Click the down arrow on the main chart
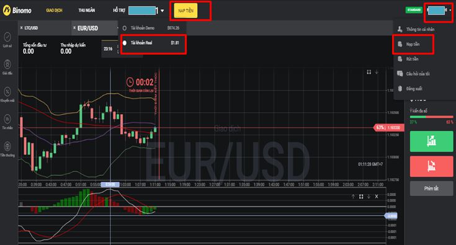Viewport: 456px width, 245px height. coord(377,72)
